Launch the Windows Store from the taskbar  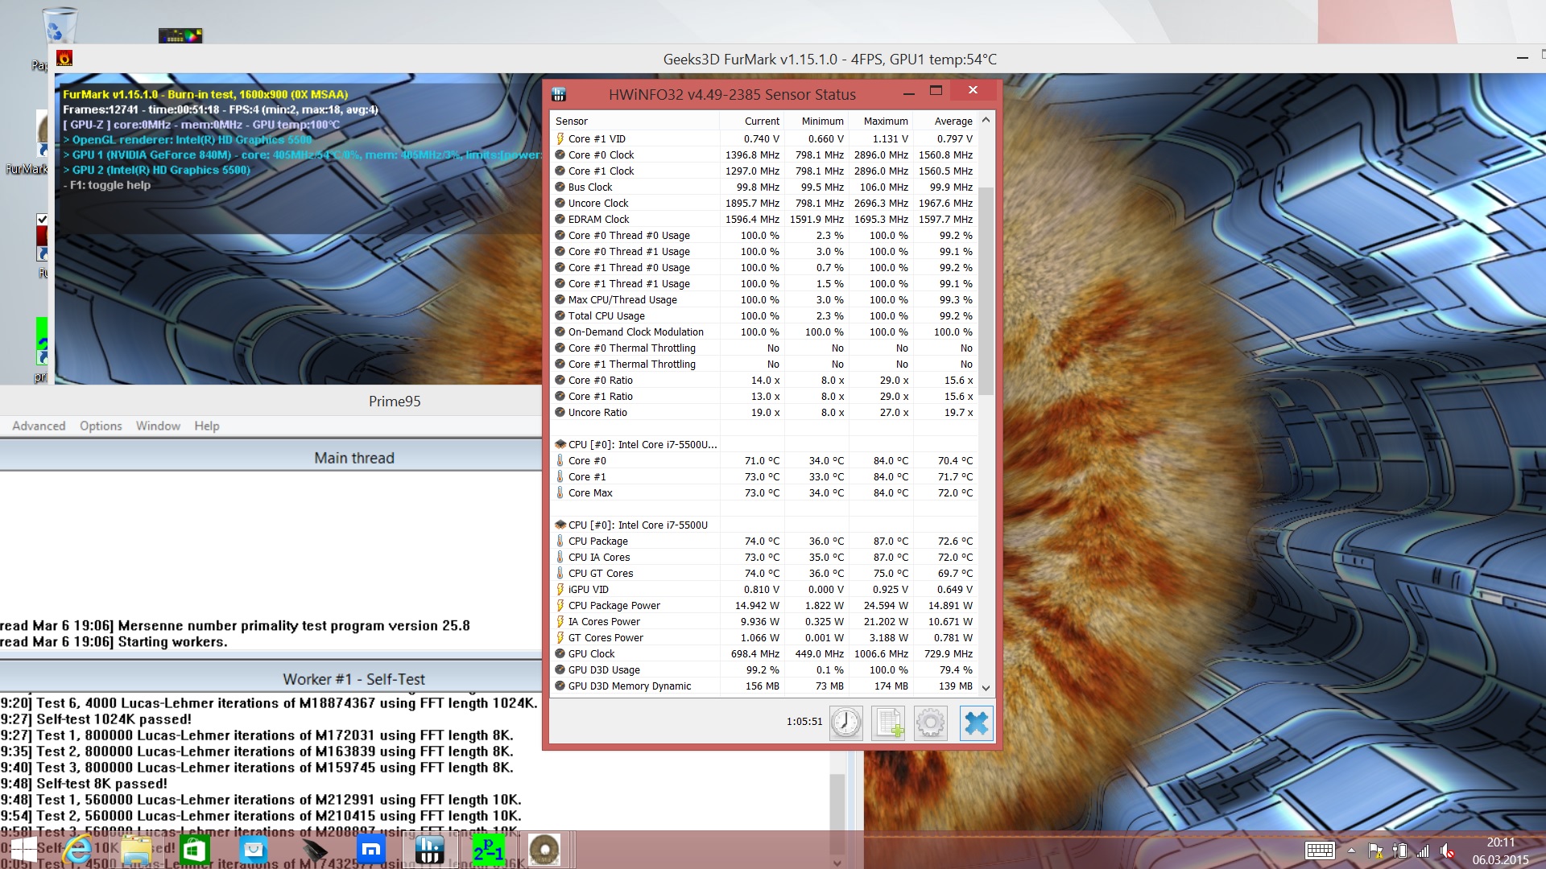195,850
